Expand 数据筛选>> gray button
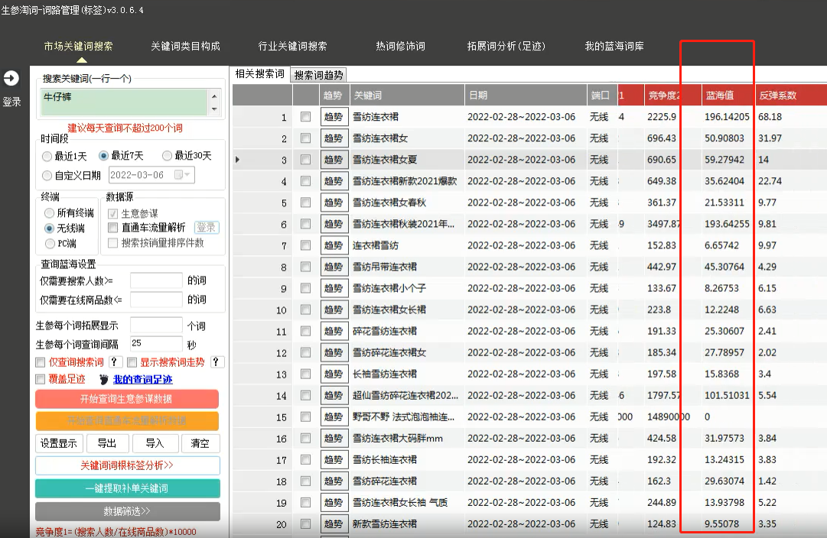 click(x=127, y=511)
